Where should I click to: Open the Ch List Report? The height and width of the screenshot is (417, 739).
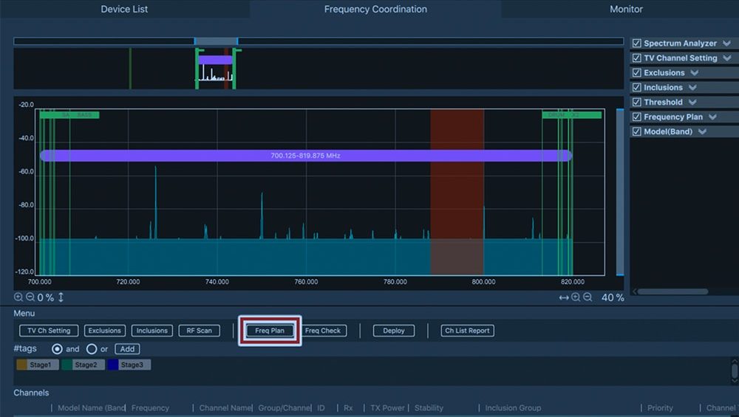(x=467, y=331)
